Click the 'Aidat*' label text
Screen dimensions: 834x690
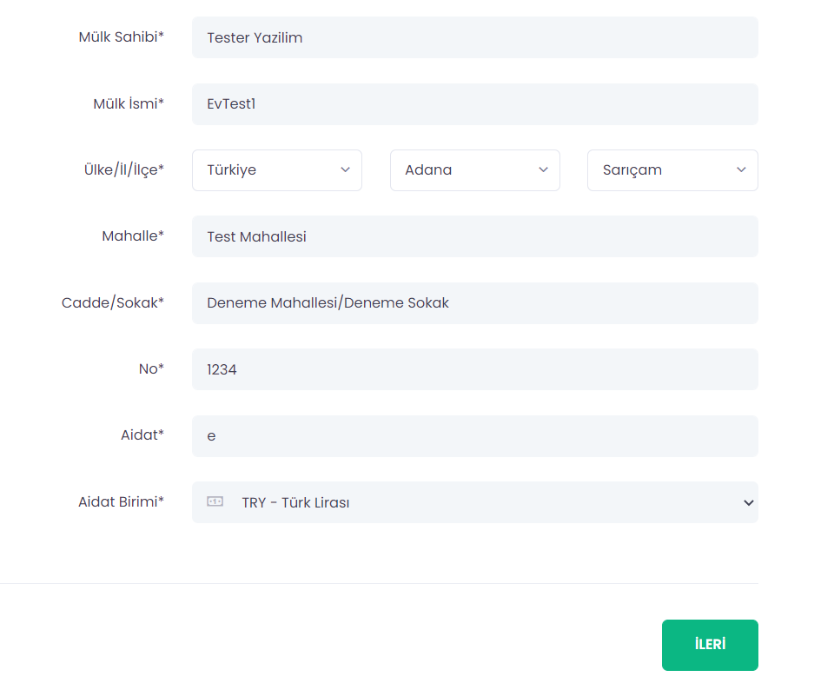[142, 435]
